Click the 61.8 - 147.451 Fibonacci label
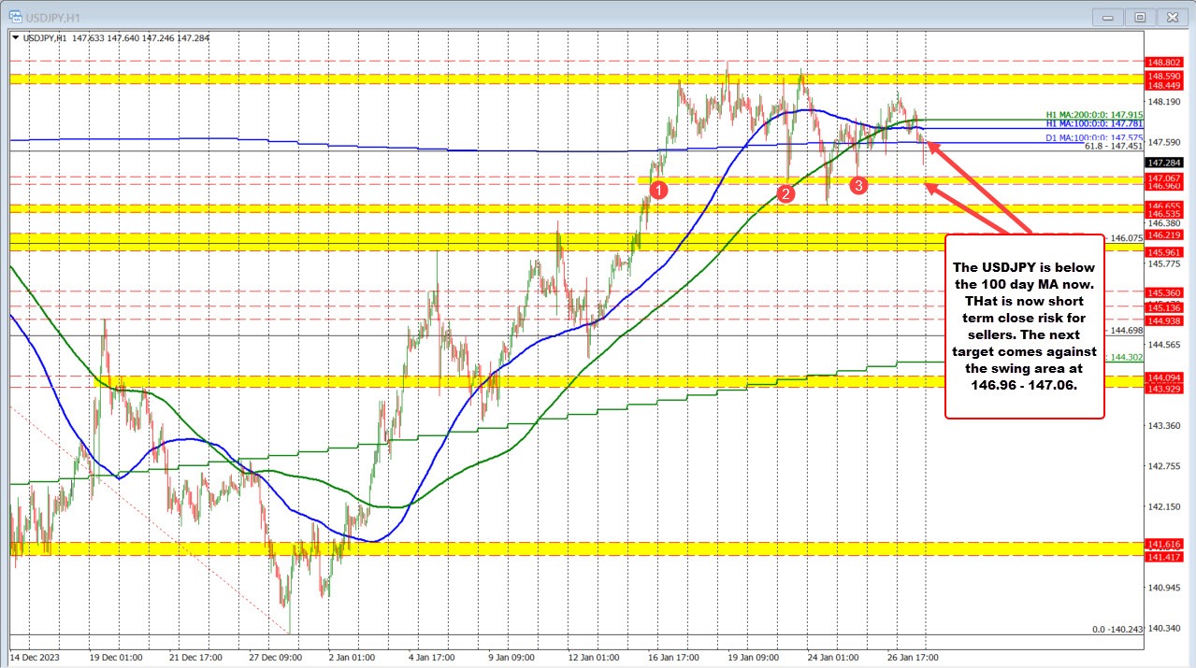Viewport: 1196px width, 668px height. pyautogui.click(x=1114, y=147)
